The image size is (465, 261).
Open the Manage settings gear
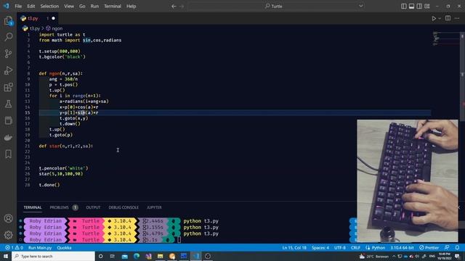click(x=8, y=235)
